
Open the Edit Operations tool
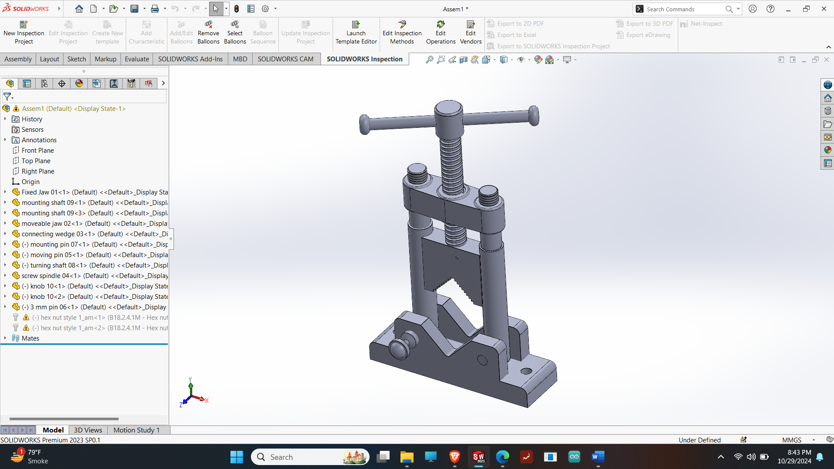click(440, 33)
